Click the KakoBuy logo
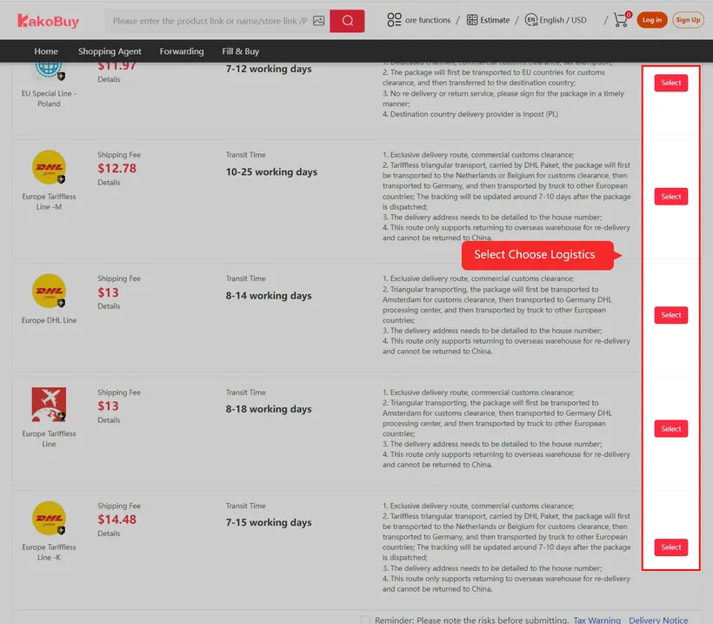713x624 pixels. 48,21
